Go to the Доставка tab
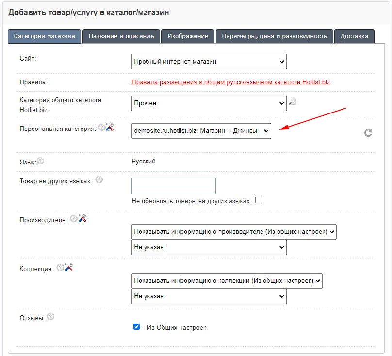 click(x=354, y=36)
